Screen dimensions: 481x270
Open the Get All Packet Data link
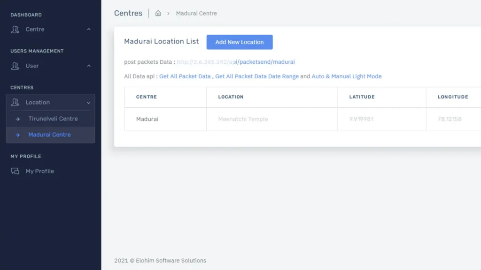(185, 76)
